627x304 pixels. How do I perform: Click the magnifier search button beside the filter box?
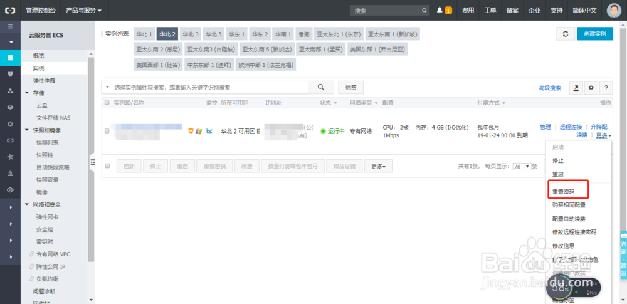pyautogui.click(x=320, y=87)
